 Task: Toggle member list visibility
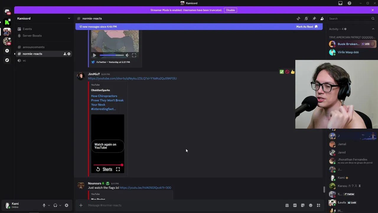[x=322, y=18]
